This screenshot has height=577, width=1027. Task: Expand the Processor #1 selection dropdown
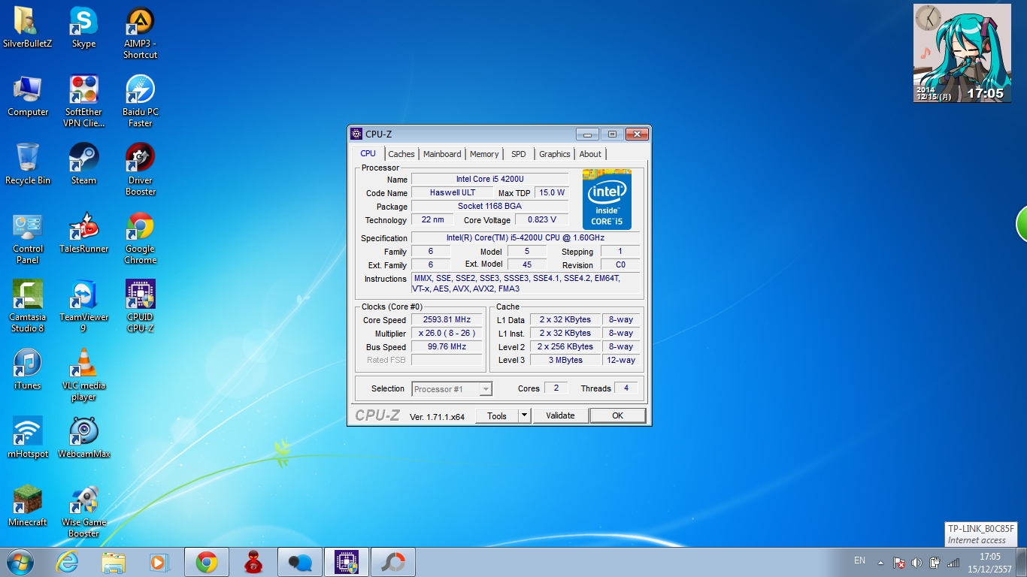(486, 389)
